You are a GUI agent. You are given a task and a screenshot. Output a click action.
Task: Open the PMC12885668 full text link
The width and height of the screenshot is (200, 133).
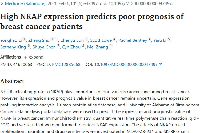tap(66, 64)
